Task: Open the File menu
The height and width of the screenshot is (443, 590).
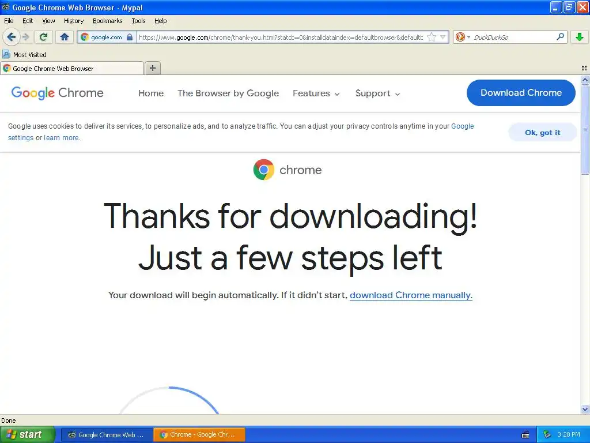Action: [9, 21]
